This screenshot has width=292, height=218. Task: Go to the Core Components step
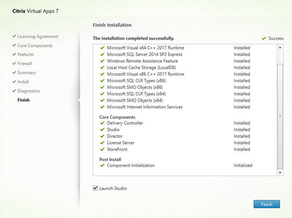tap(35, 45)
